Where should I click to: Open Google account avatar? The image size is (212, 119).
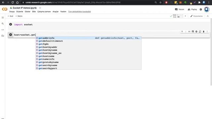point(207,9)
